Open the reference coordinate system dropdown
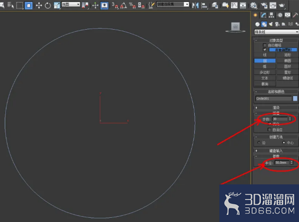Image resolution: width=299 pixels, height=222 pixels. [71, 4]
